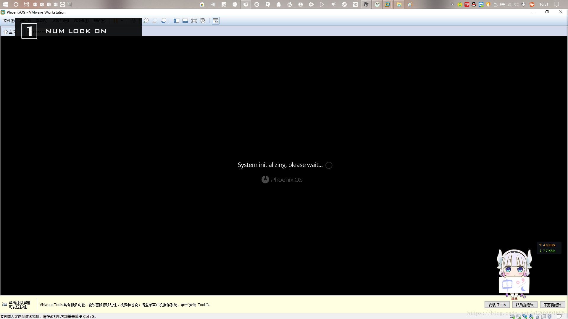Toggle the console view button
Image resolution: width=568 pixels, height=319 pixels.
pos(216,21)
